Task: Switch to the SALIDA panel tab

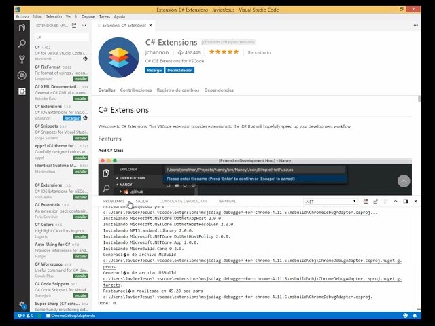Action: coord(142,201)
